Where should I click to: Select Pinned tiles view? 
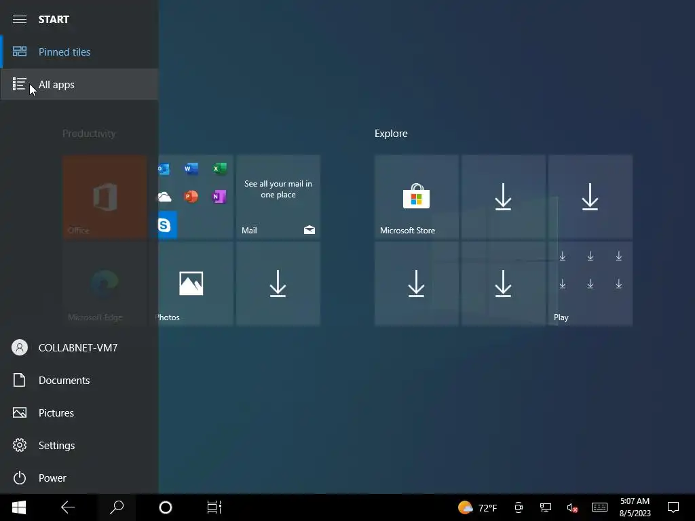pyautogui.click(x=79, y=52)
